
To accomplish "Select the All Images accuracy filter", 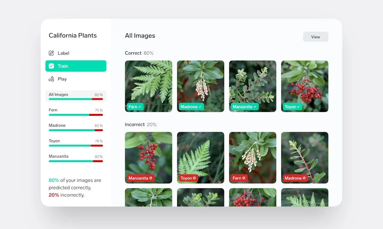I will pos(76,96).
